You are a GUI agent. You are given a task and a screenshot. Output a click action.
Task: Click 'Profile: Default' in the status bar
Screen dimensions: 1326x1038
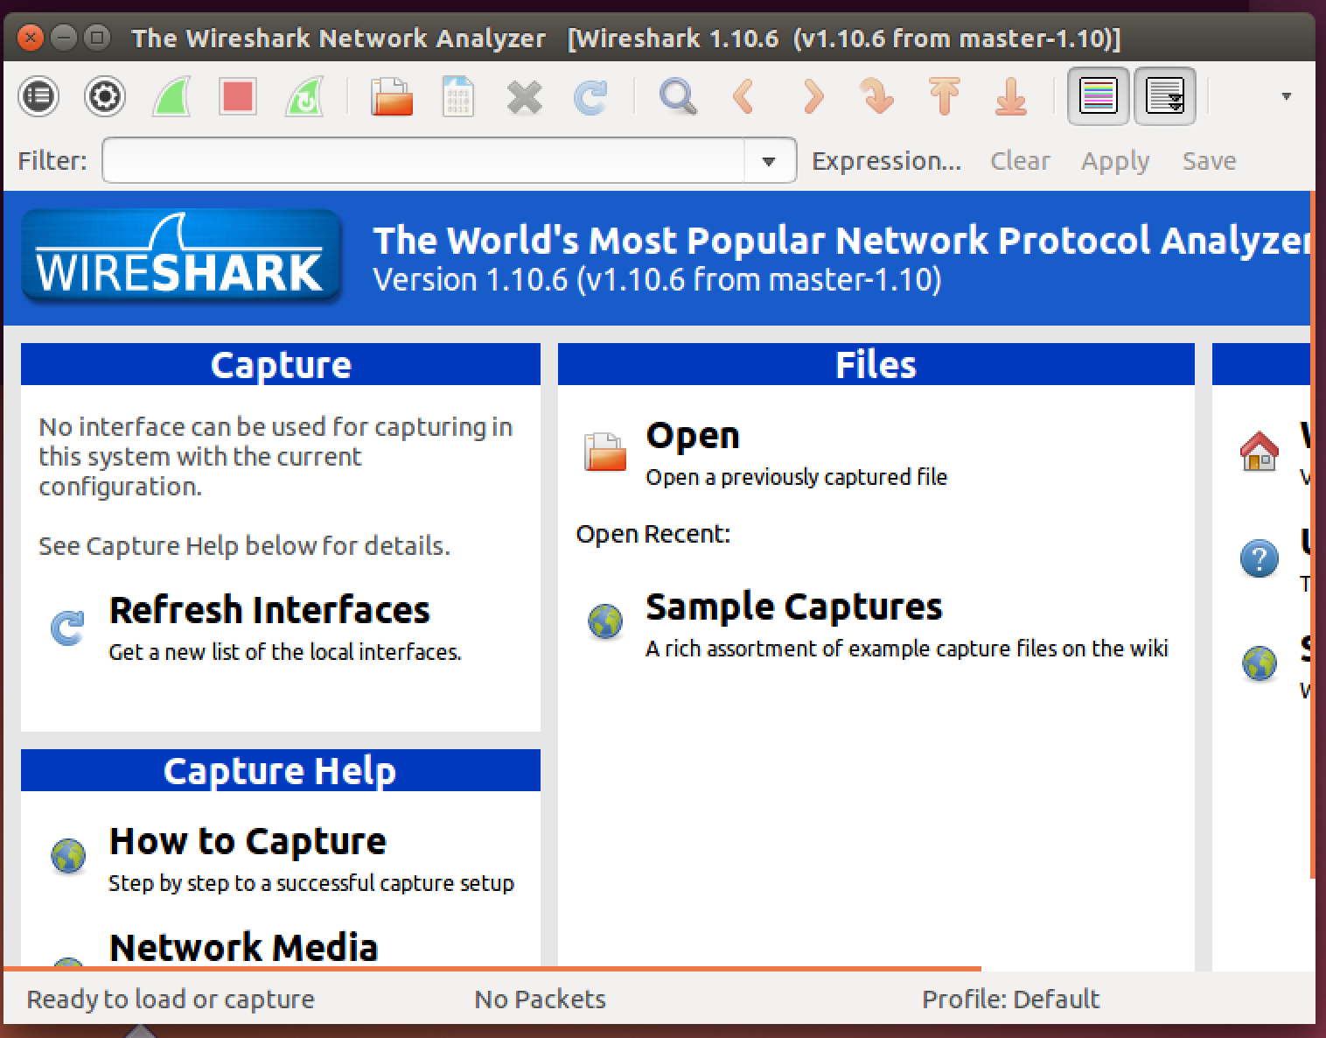coord(1010,999)
